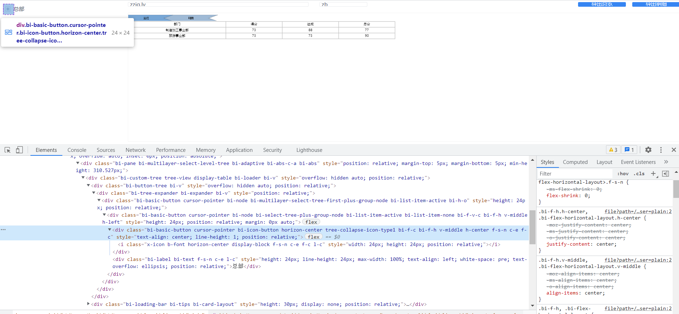679x314 pixels.
Task: Open the Lighthouse panel tab
Action: tap(309, 150)
